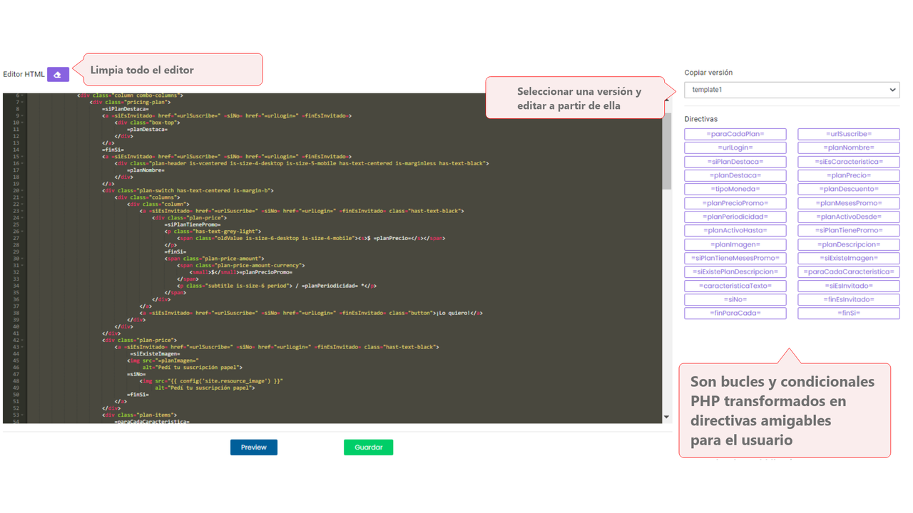913x513 pixels.
Task: Insert the =planPrecio= directive
Action: (848, 175)
